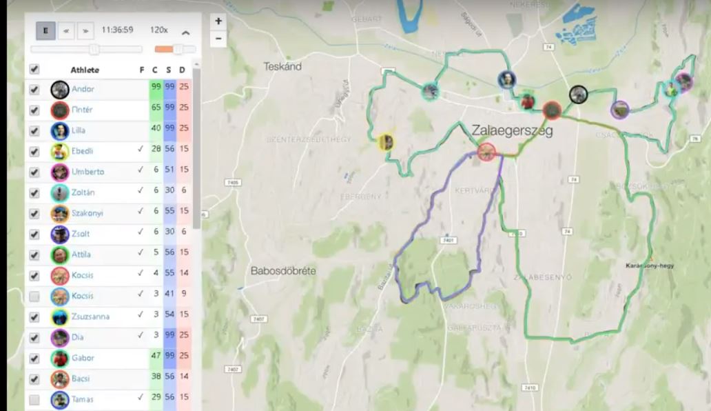Open Zsuzsanna athlete name link

click(x=90, y=317)
